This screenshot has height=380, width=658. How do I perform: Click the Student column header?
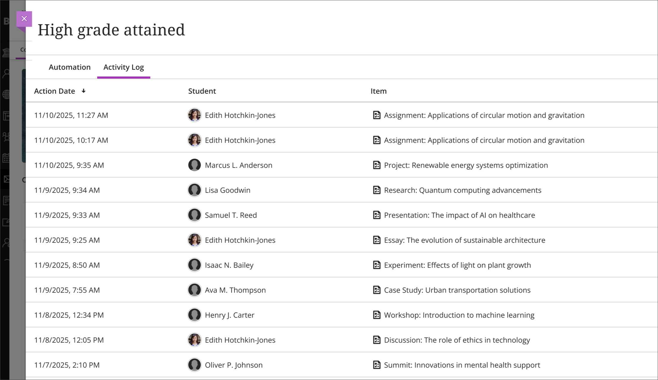[x=202, y=91]
